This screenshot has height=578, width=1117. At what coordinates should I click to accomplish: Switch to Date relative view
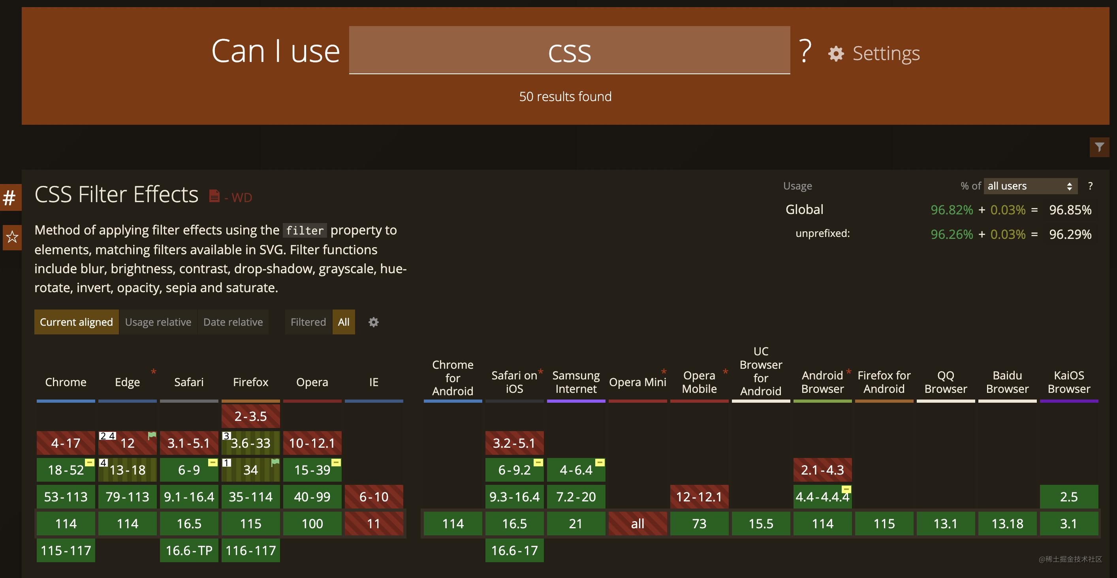(x=233, y=322)
